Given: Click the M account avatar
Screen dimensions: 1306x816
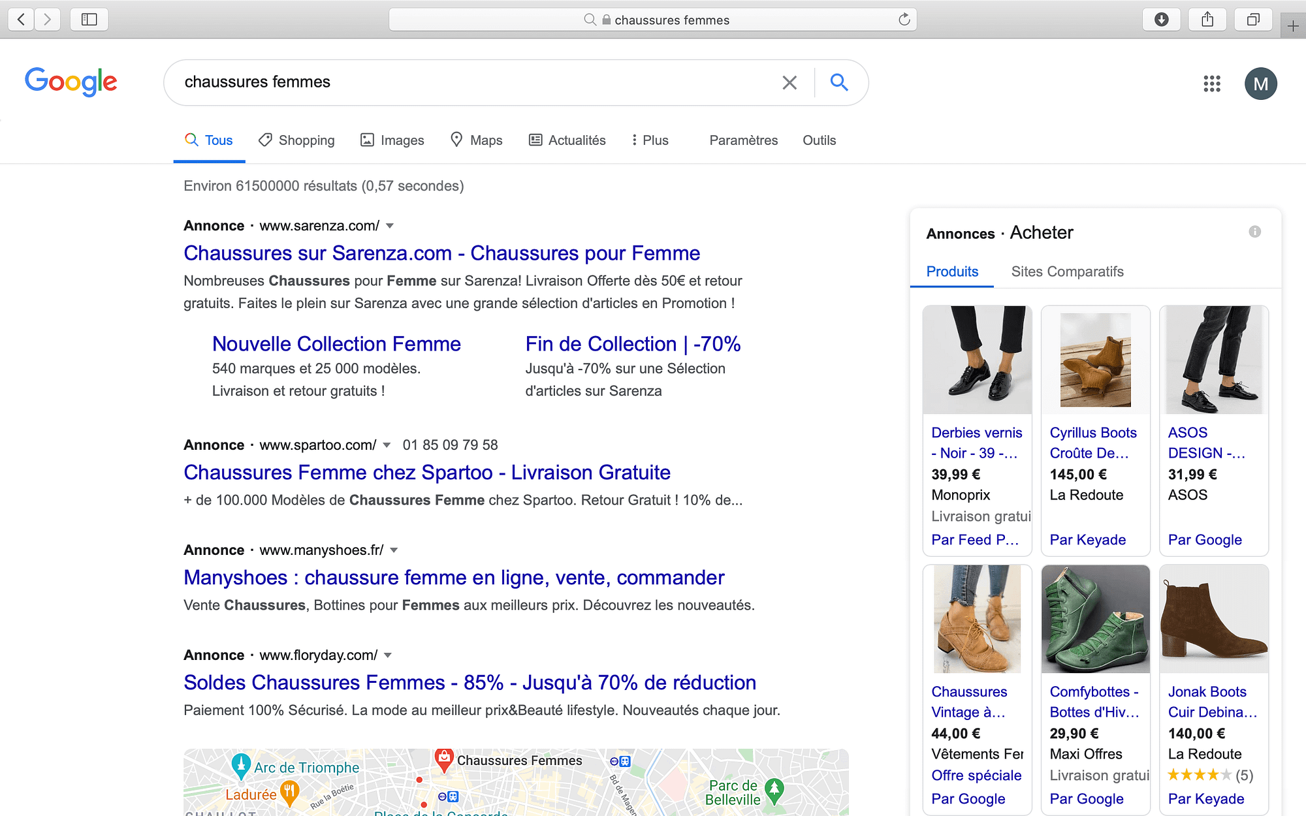Looking at the screenshot, I should point(1260,84).
